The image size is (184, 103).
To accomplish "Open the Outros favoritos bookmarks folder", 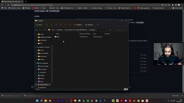I will [178, 8].
